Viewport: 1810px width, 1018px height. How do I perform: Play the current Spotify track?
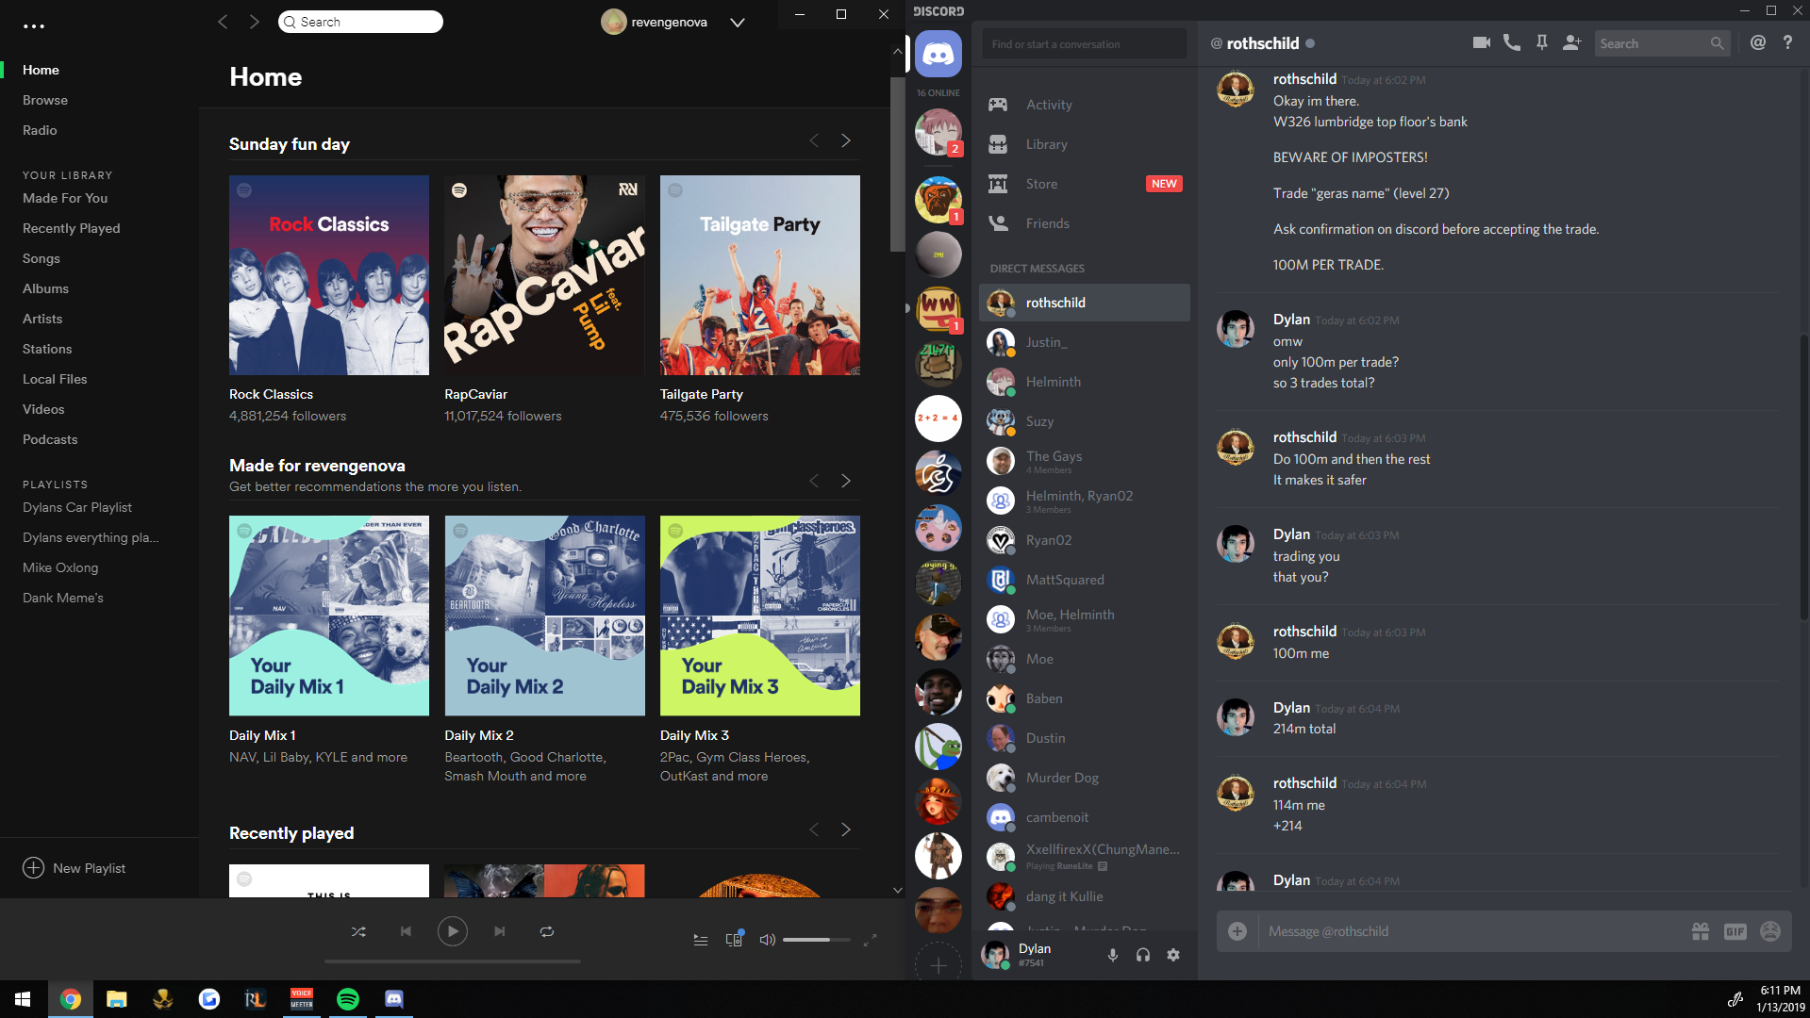pos(453,931)
